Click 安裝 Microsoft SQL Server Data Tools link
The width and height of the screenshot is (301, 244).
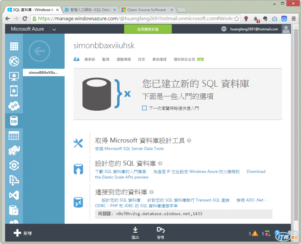pyautogui.click(x=129, y=148)
